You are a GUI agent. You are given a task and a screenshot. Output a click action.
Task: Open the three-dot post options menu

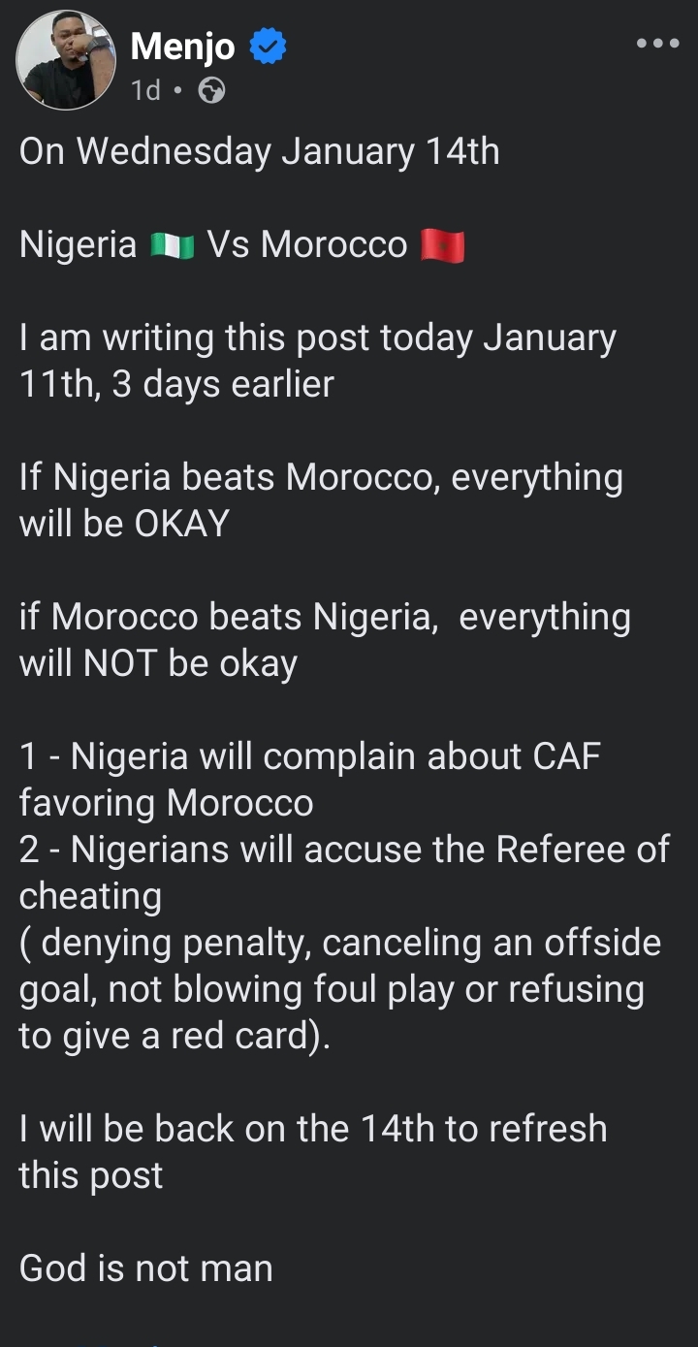click(657, 44)
